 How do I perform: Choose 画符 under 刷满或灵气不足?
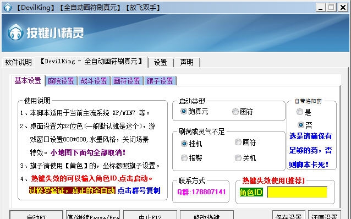(245, 142)
